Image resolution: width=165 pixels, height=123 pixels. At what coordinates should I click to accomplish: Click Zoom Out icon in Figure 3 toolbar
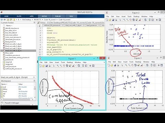tap(129, 65)
